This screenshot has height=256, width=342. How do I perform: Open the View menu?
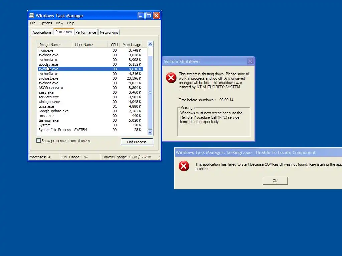(x=59, y=23)
